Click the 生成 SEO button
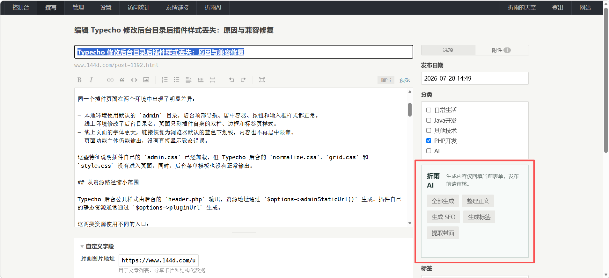Screen dimensions: 609x278 (444, 217)
